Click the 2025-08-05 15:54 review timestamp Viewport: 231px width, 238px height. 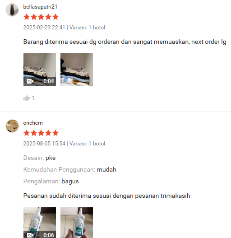point(44,144)
